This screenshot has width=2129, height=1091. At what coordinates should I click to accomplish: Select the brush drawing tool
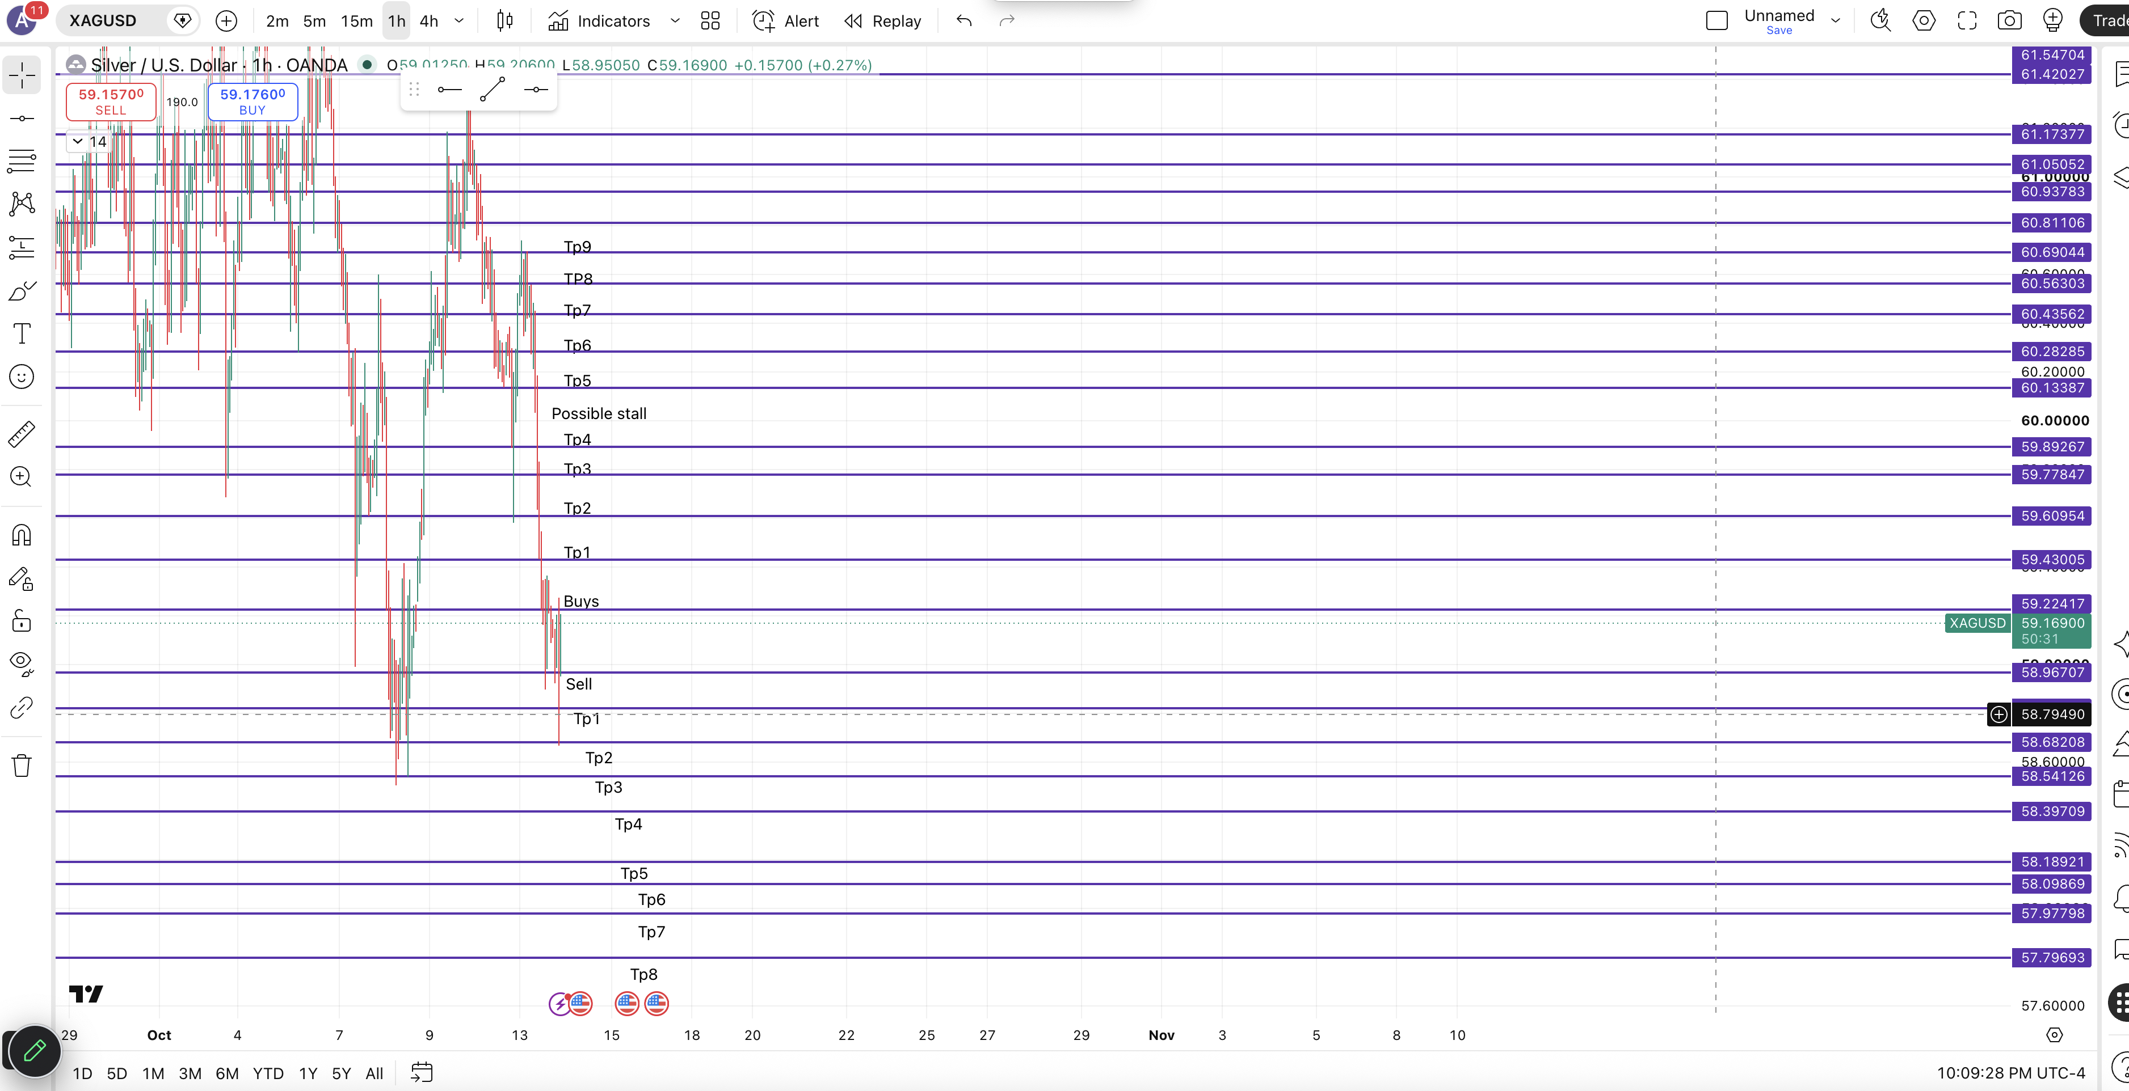click(x=22, y=291)
